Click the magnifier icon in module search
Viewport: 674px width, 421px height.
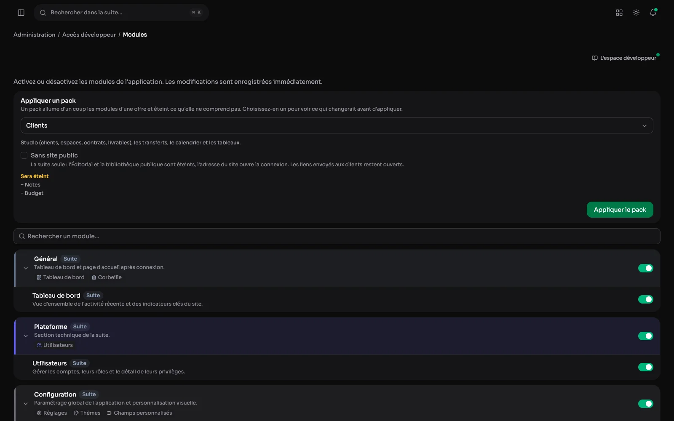coord(22,236)
